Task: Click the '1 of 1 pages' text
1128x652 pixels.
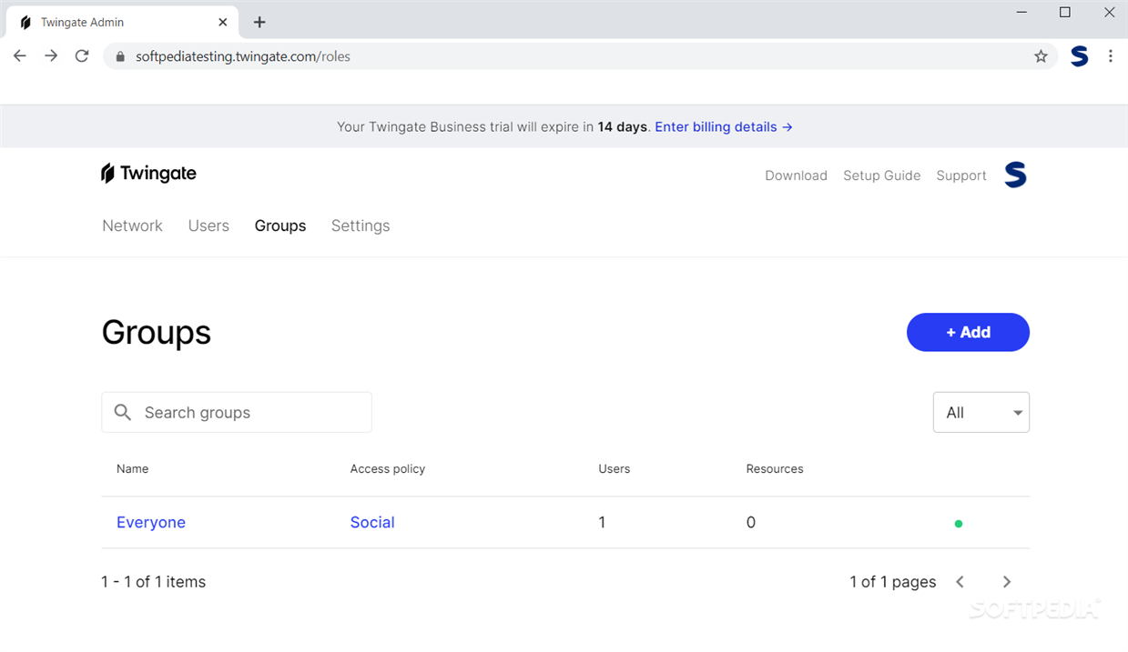Action: 893,582
